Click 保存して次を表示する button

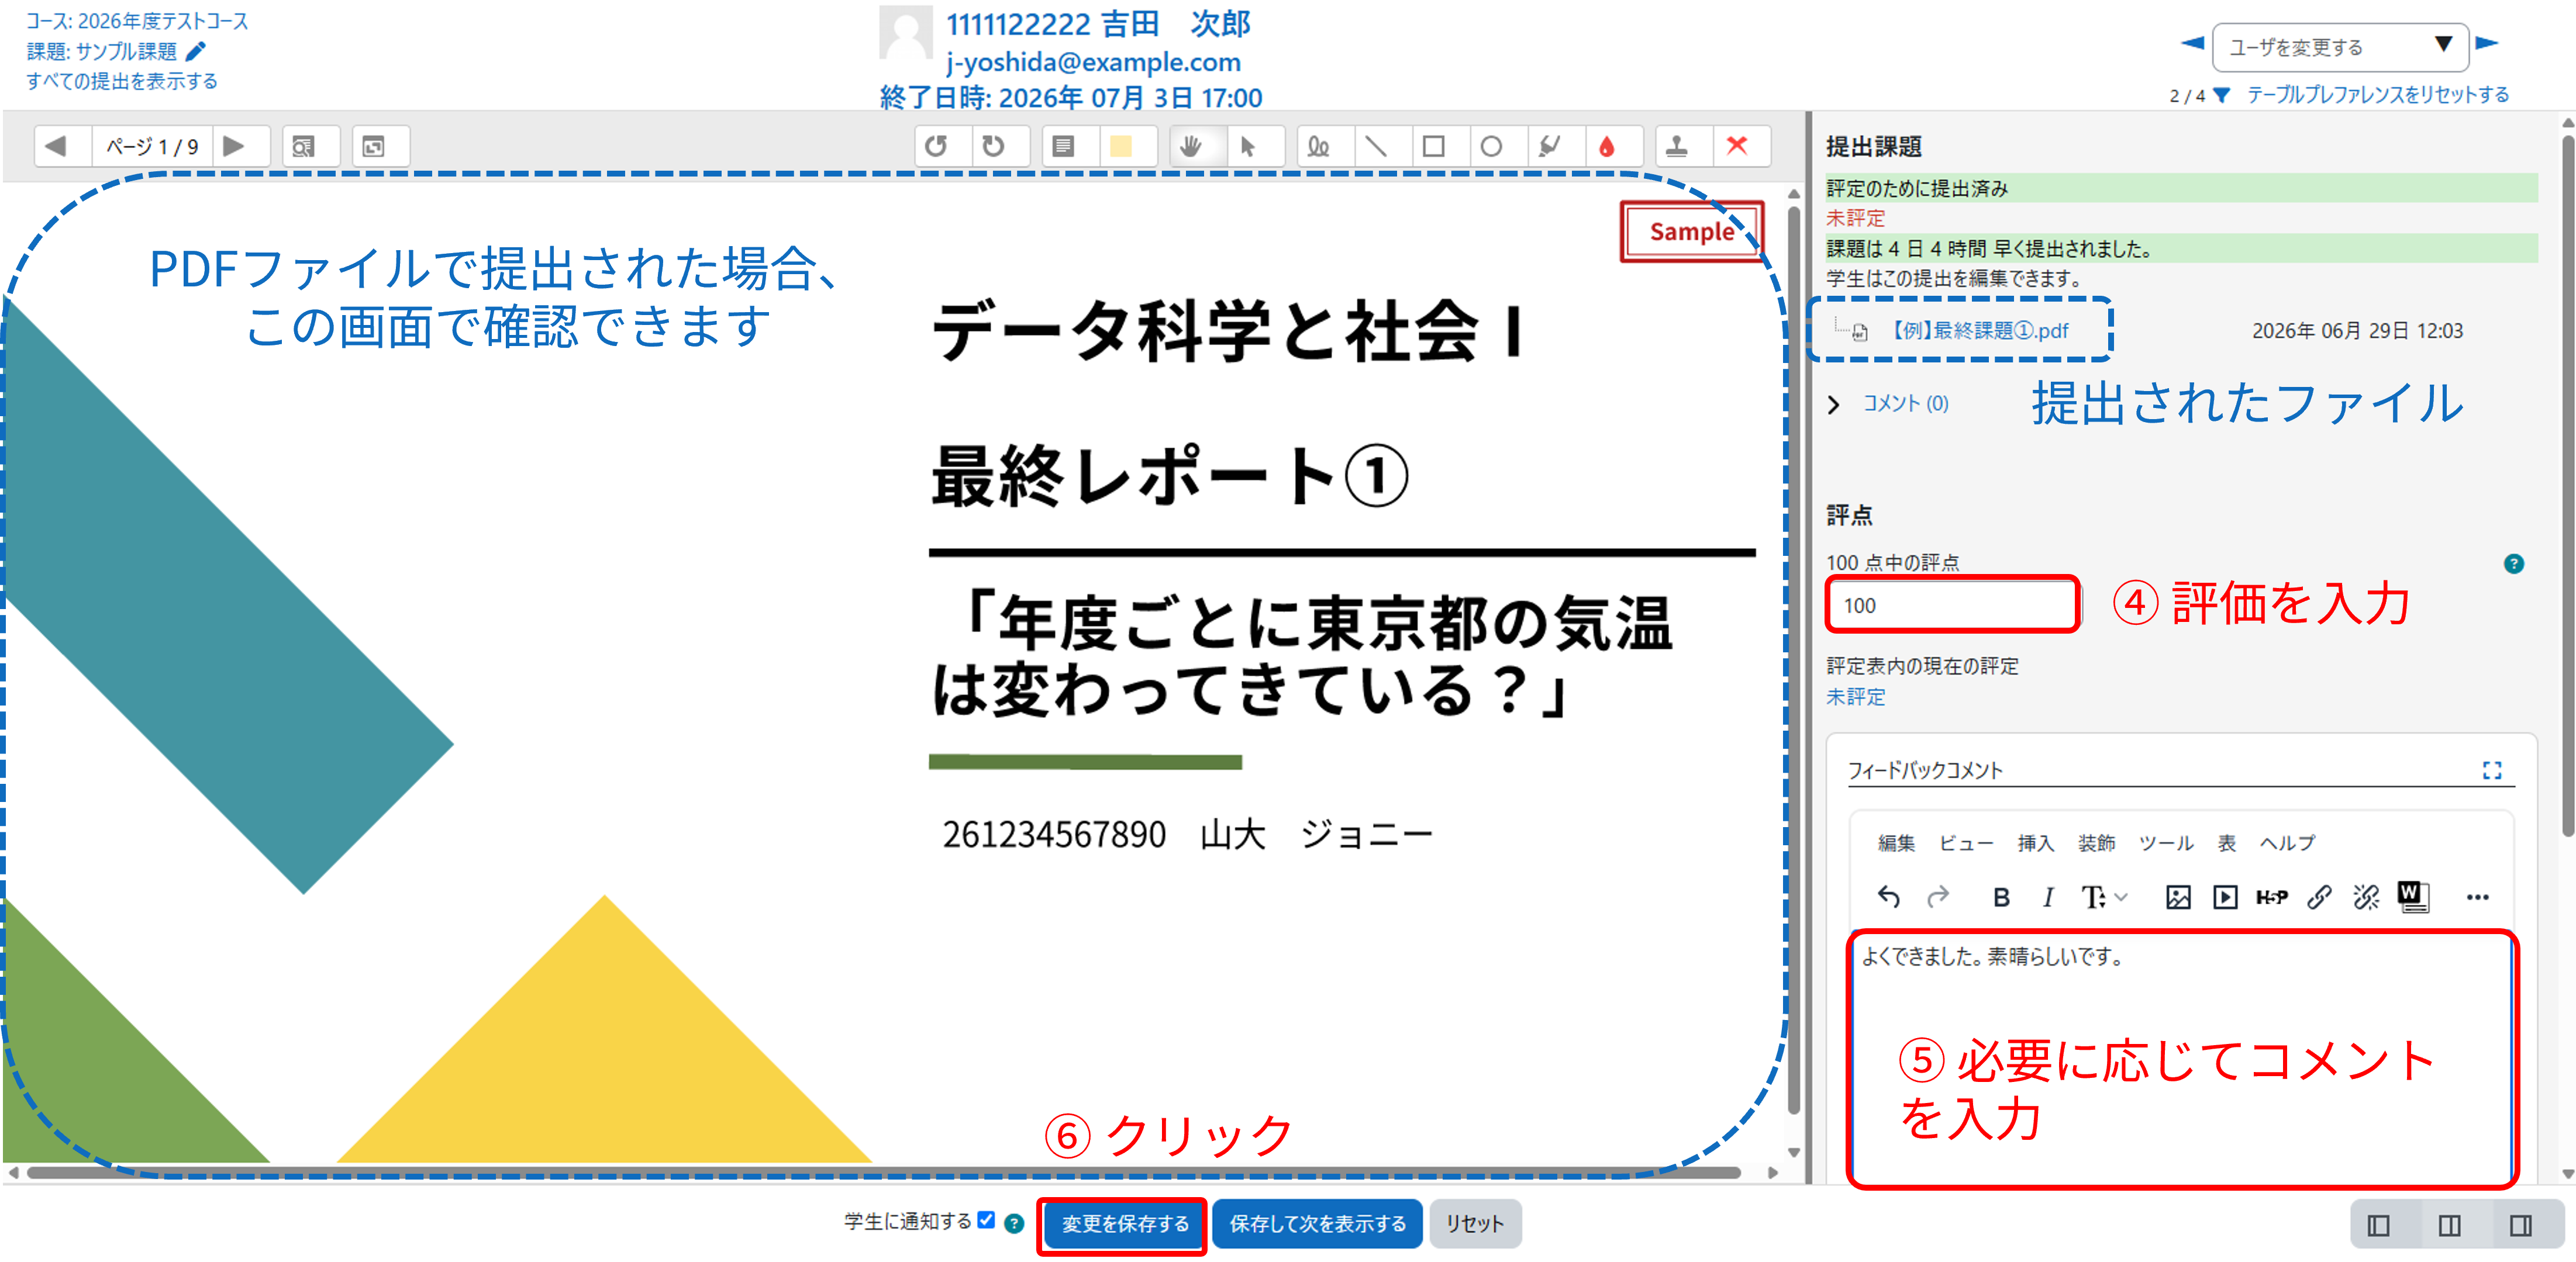(x=1317, y=1224)
